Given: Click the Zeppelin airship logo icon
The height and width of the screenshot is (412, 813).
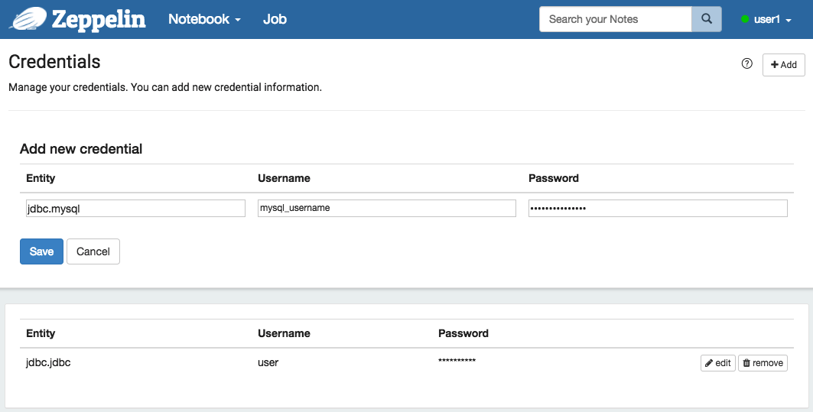Looking at the screenshot, I should click(x=28, y=18).
